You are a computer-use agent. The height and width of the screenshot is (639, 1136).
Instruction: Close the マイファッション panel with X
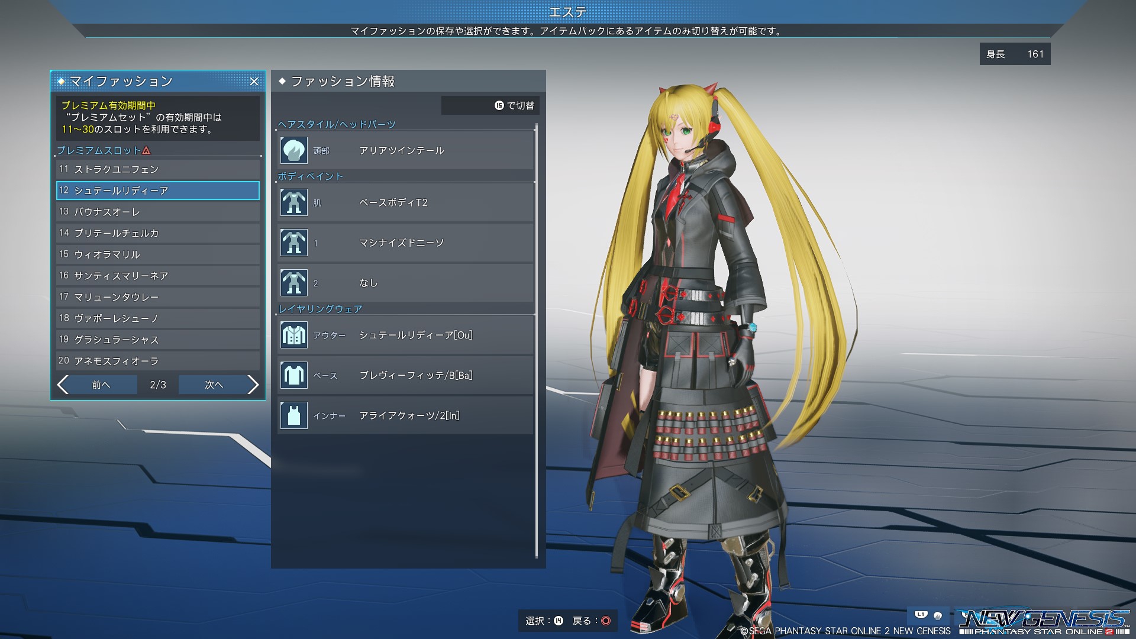click(x=254, y=82)
